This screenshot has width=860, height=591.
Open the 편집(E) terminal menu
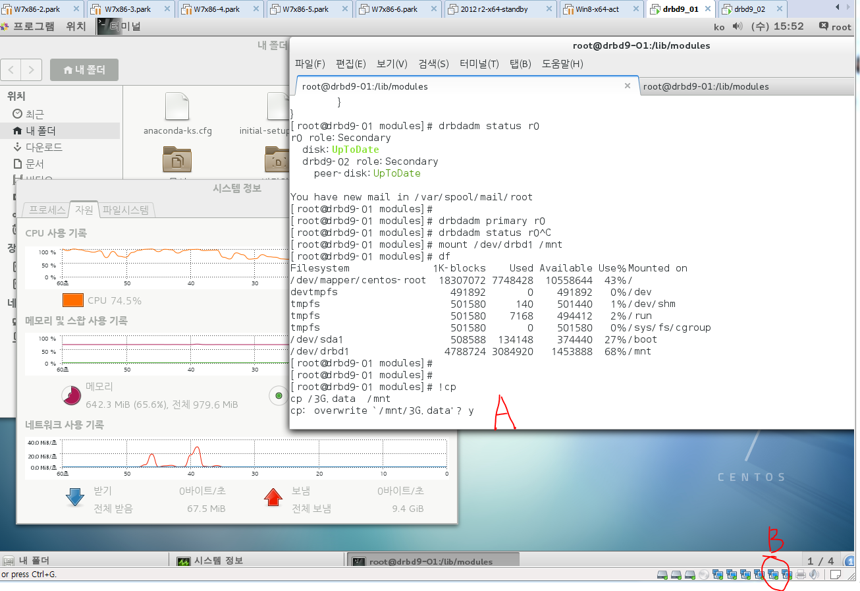click(x=351, y=64)
